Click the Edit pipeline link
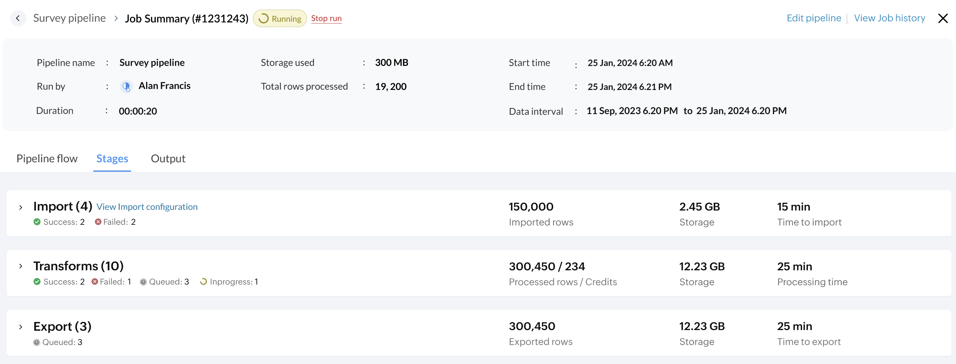This screenshot has height=364, width=956. 814,18
